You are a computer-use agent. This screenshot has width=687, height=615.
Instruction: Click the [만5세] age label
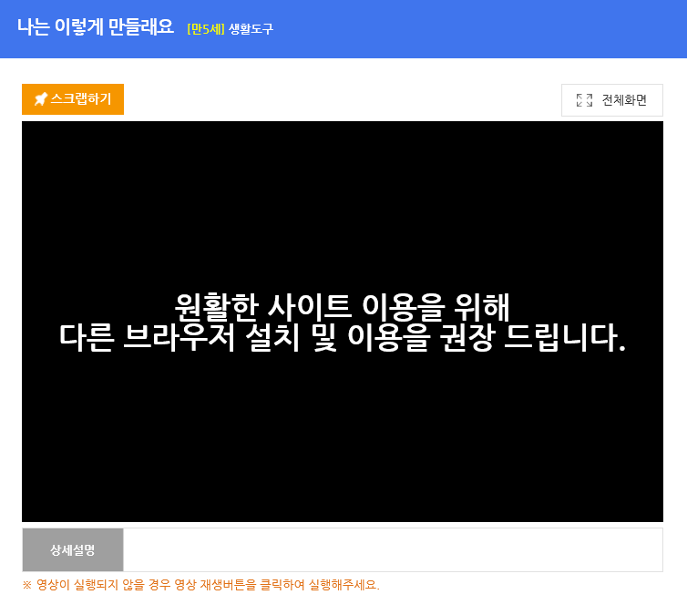[x=206, y=29]
